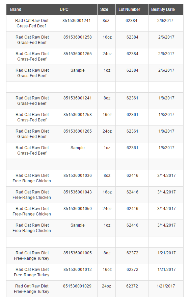Select the 8oz size cell for lot 62372

[107, 256]
